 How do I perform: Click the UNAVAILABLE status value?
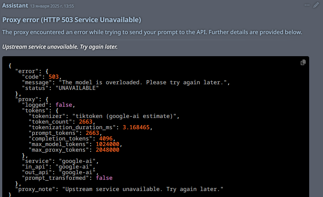tap(77, 88)
